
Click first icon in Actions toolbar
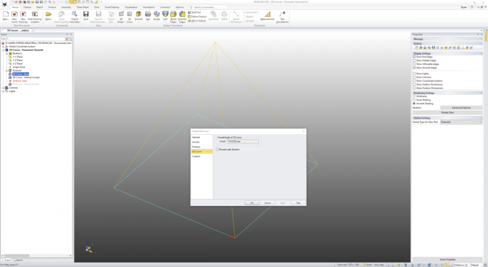(x=416, y=48)
